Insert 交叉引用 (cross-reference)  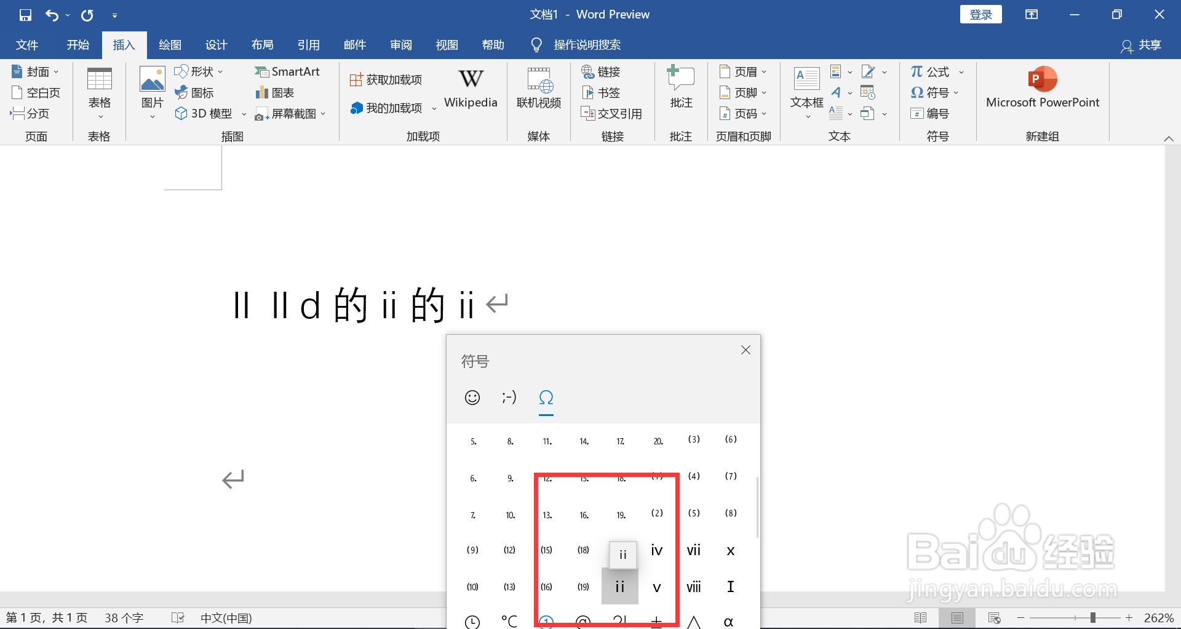tap(611, 113)
